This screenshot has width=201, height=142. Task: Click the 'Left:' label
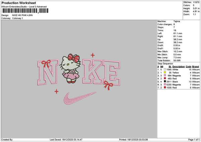click(x=160, y=33)
